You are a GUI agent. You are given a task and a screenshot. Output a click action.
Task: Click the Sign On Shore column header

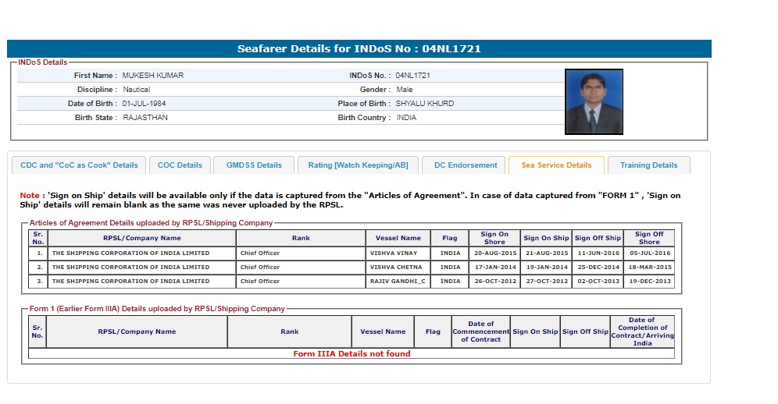(494, 238)
